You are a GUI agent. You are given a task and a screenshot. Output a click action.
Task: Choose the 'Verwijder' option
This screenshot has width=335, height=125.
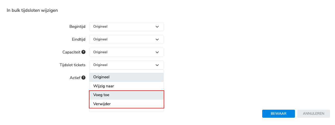[126, 104]
